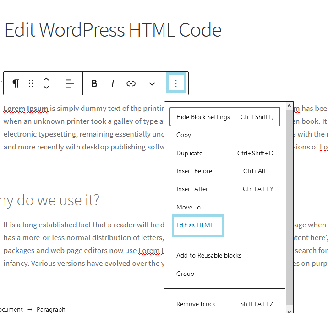Toggle italic formatting
The height and width of the screenshot is (313, 328).
click(113, 83)
